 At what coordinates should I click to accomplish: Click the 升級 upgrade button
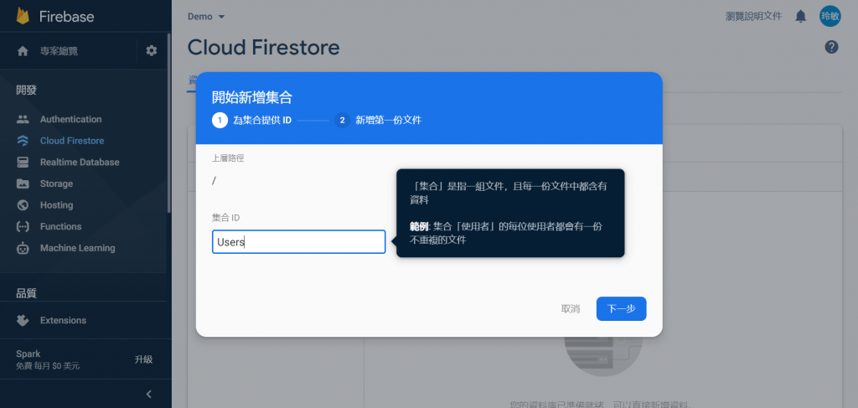pos(143,359)
